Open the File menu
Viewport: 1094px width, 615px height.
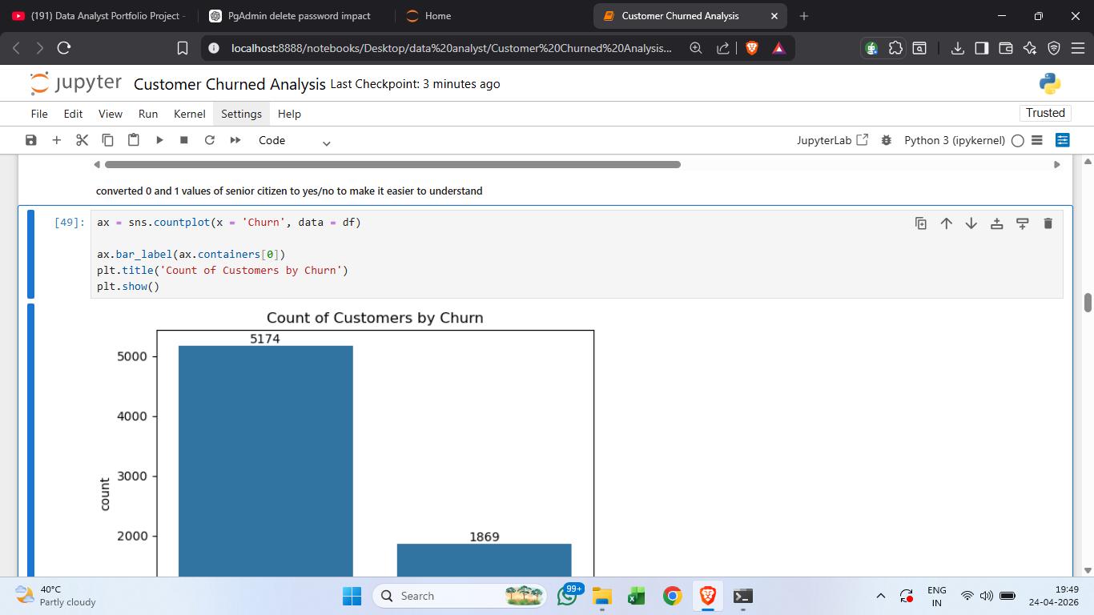[39, 114]
